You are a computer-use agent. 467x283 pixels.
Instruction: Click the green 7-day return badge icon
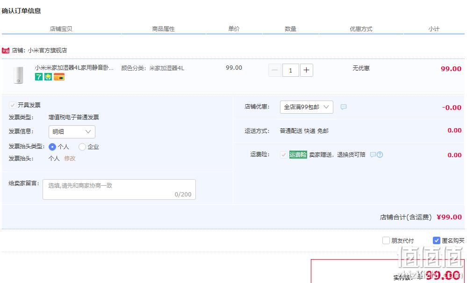coord(38,77)
